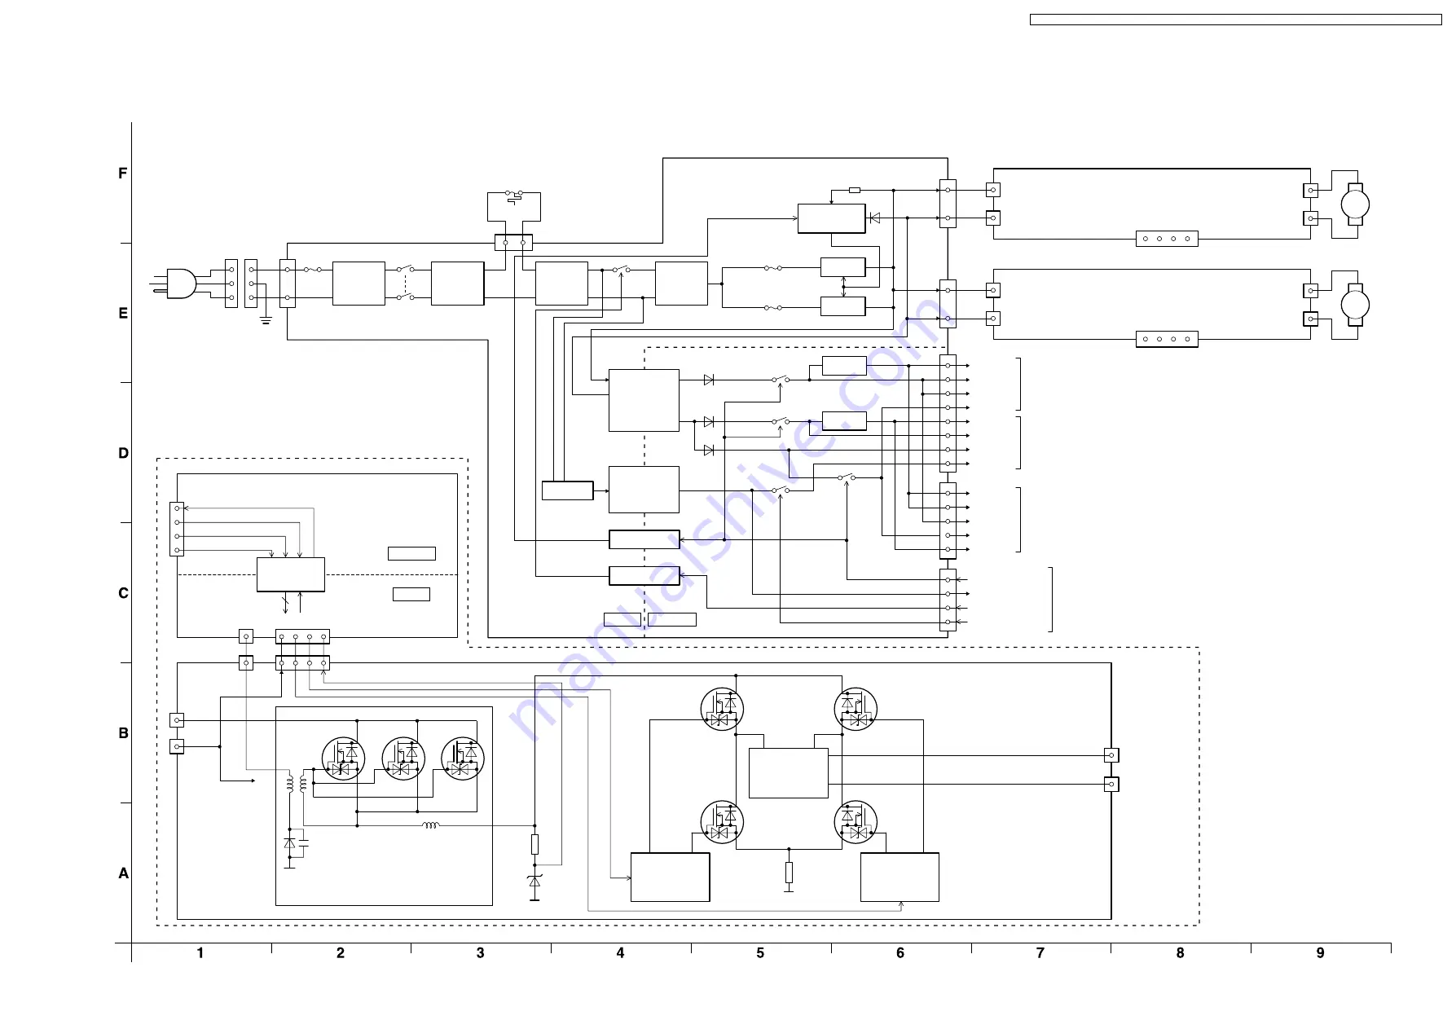The height and width of the screenshot is (1029, 1456).
Task: Click the empty title box at top right
Action: point(1235,20)
